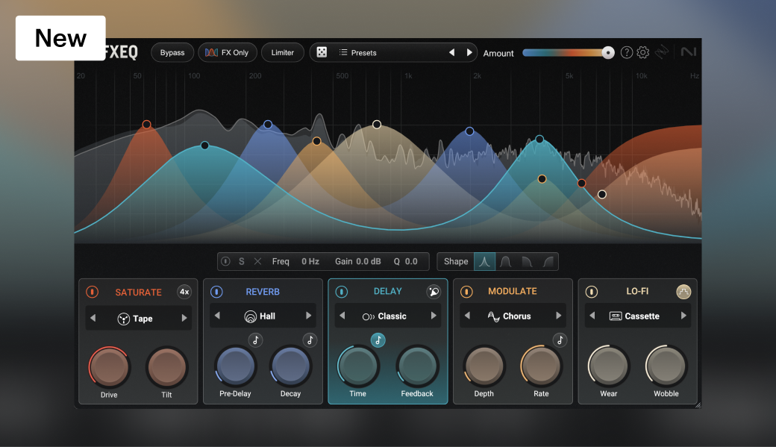This screenshot has width=776, height=447.
Task: Switch to next Delay type after Classic
Action: (x=434, y=316)
